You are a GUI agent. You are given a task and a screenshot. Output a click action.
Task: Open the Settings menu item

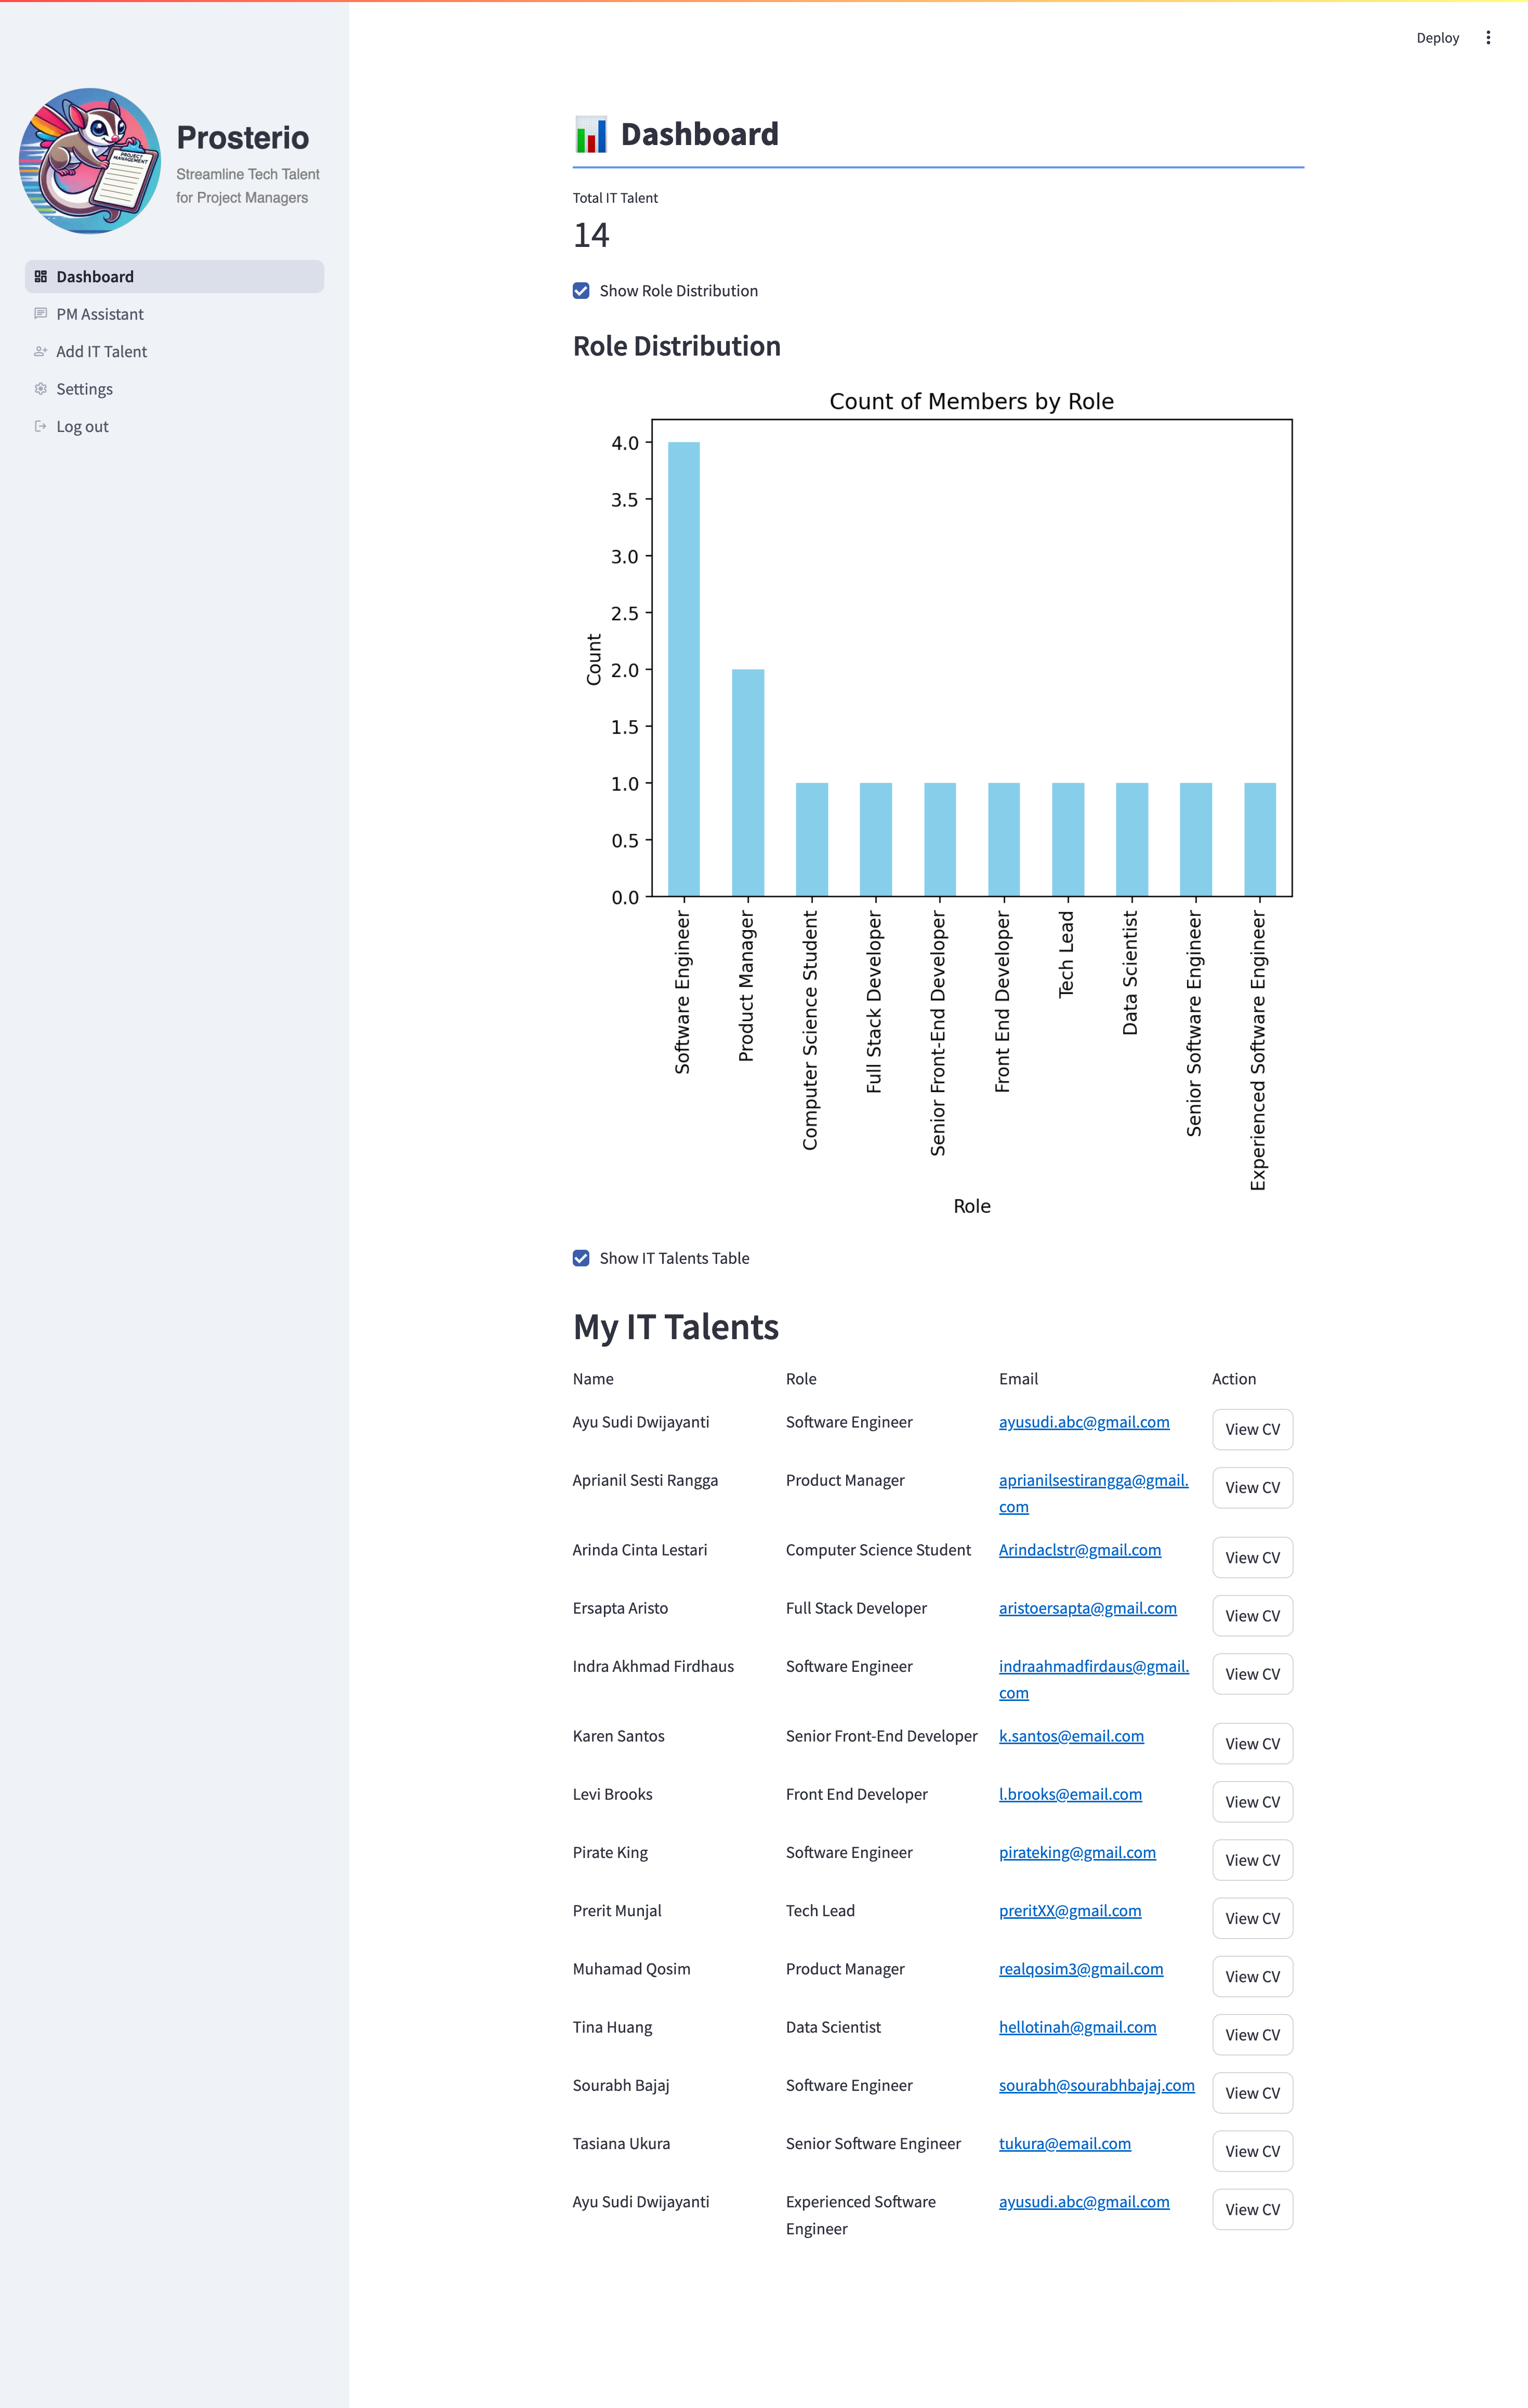[84, 389]
